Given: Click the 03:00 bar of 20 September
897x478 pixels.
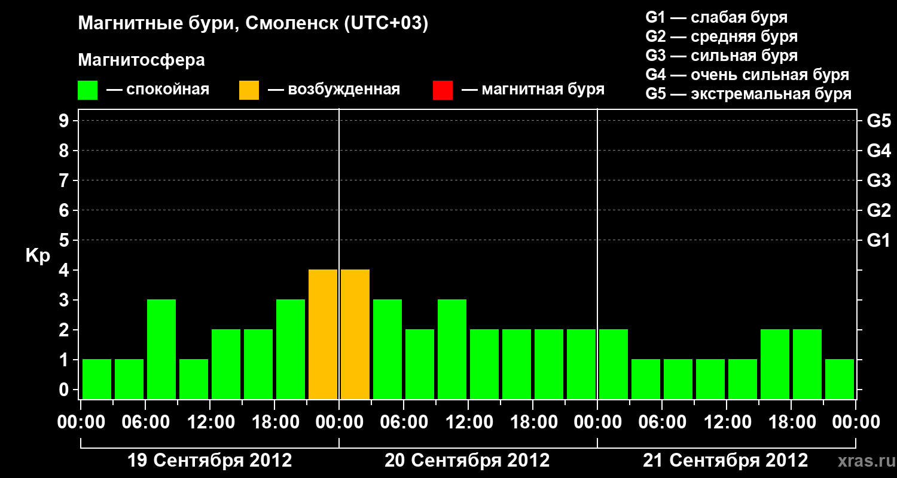Looking at the screenshot, I should (x=388, y=349).
